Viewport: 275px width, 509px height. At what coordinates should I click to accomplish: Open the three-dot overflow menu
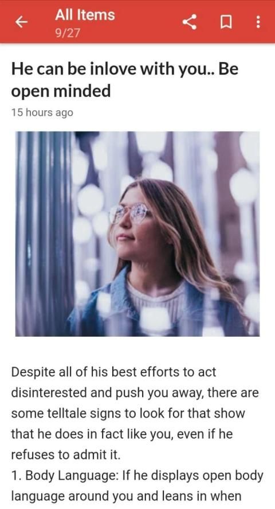[x=258, y=22]
